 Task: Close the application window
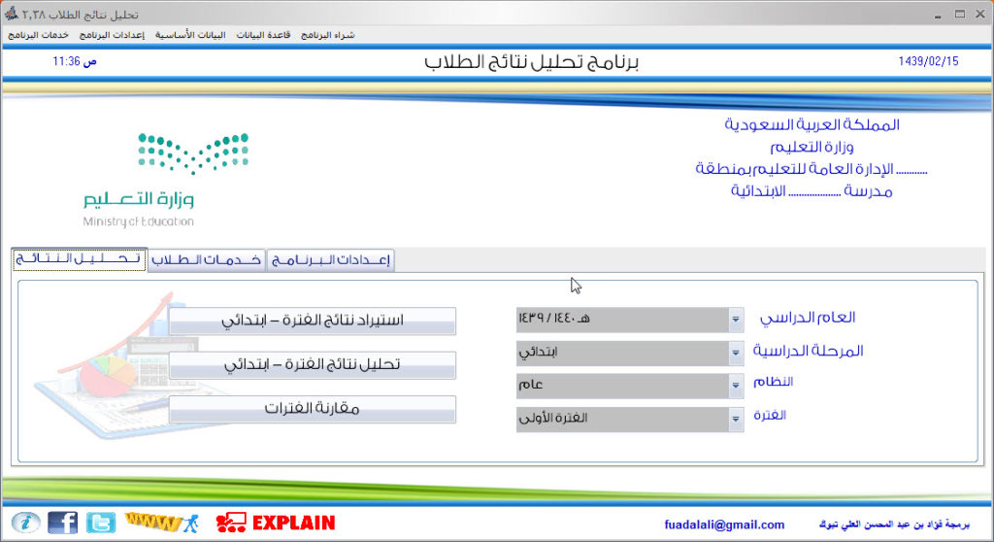pyautogui.click(x=980, y=14)
